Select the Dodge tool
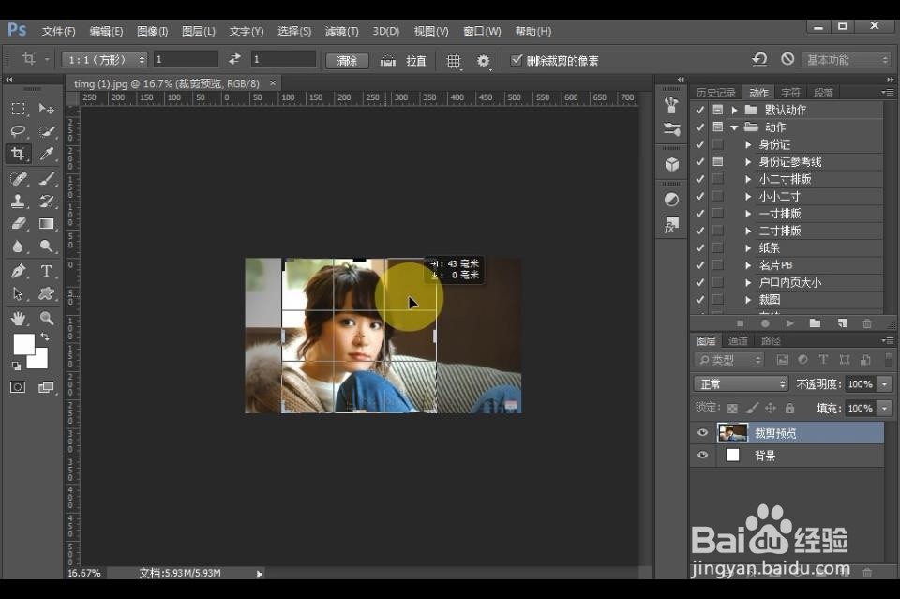The image size is (900, 599). 47,247
